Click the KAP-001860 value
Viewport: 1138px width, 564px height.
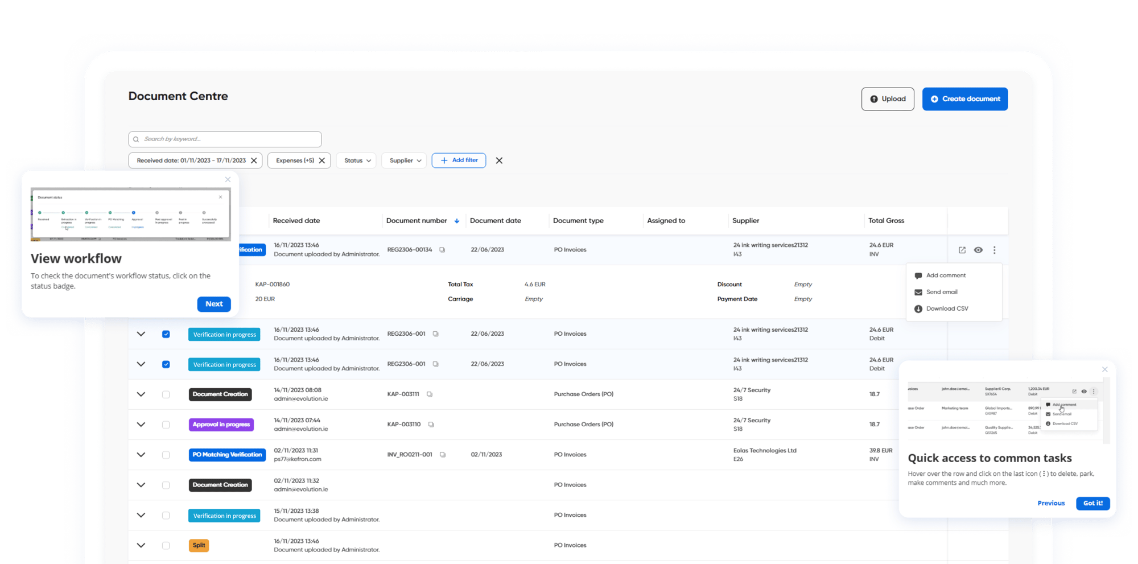[x=273, y=285]
